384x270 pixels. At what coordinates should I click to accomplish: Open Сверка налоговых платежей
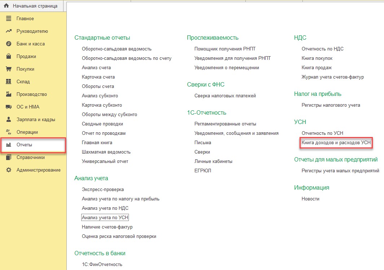pos(225,96)
